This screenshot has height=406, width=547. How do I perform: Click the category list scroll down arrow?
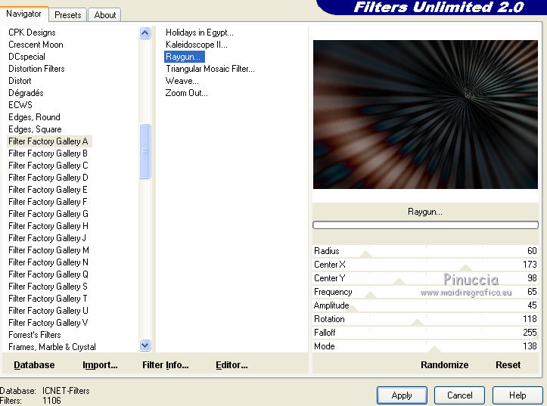pyautogui.click(x=145, y=345)
